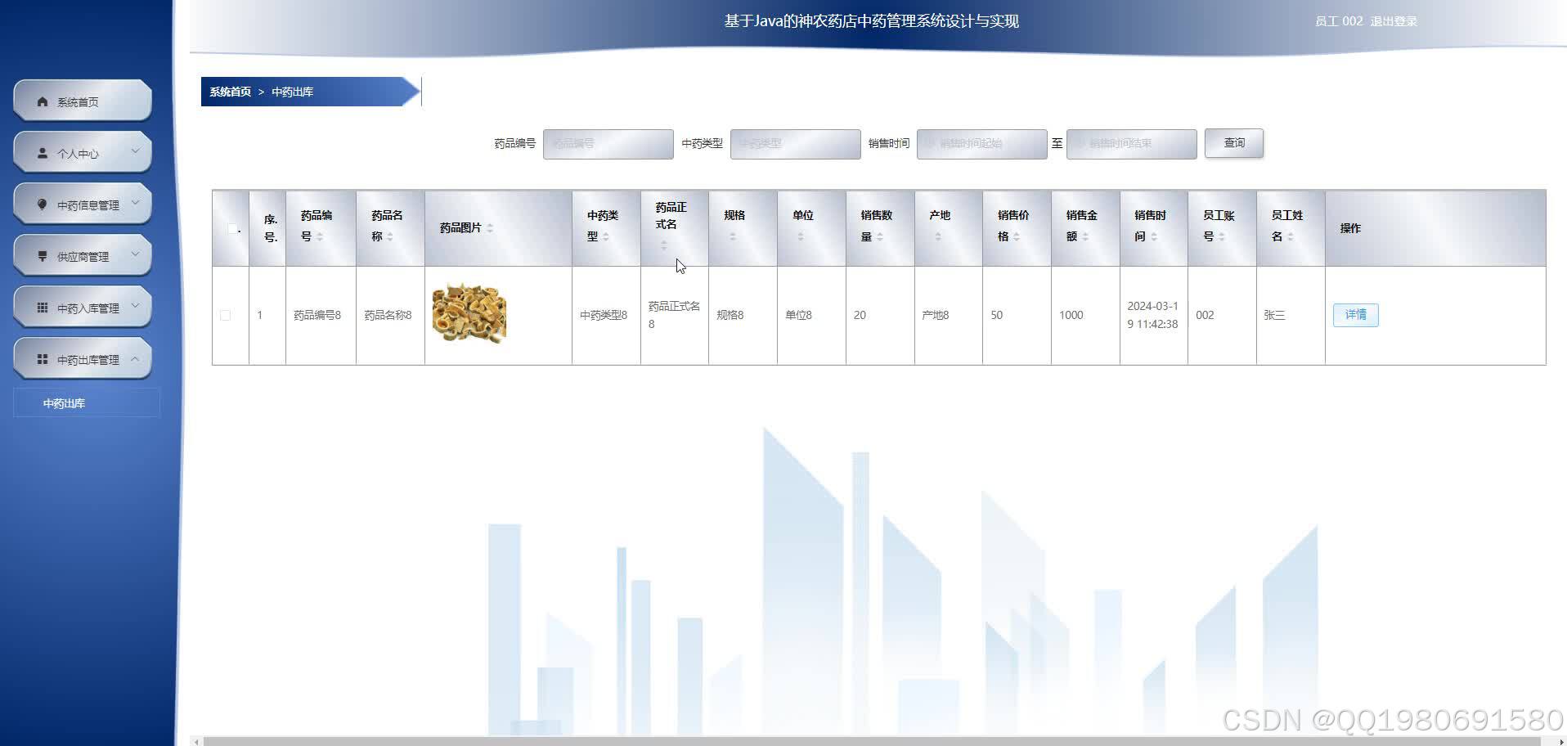Click 退出登录 in the top bar
1567x746 pixels.
click(1394, 21)
